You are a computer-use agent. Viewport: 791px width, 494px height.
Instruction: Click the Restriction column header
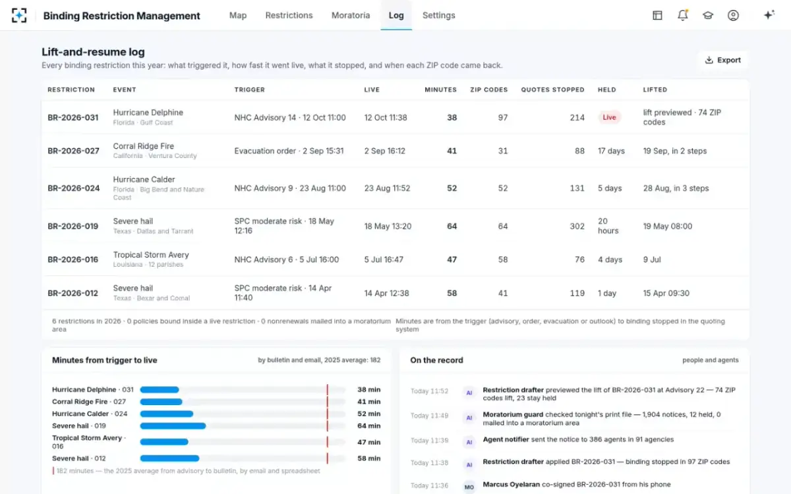[x=71, y=90]
